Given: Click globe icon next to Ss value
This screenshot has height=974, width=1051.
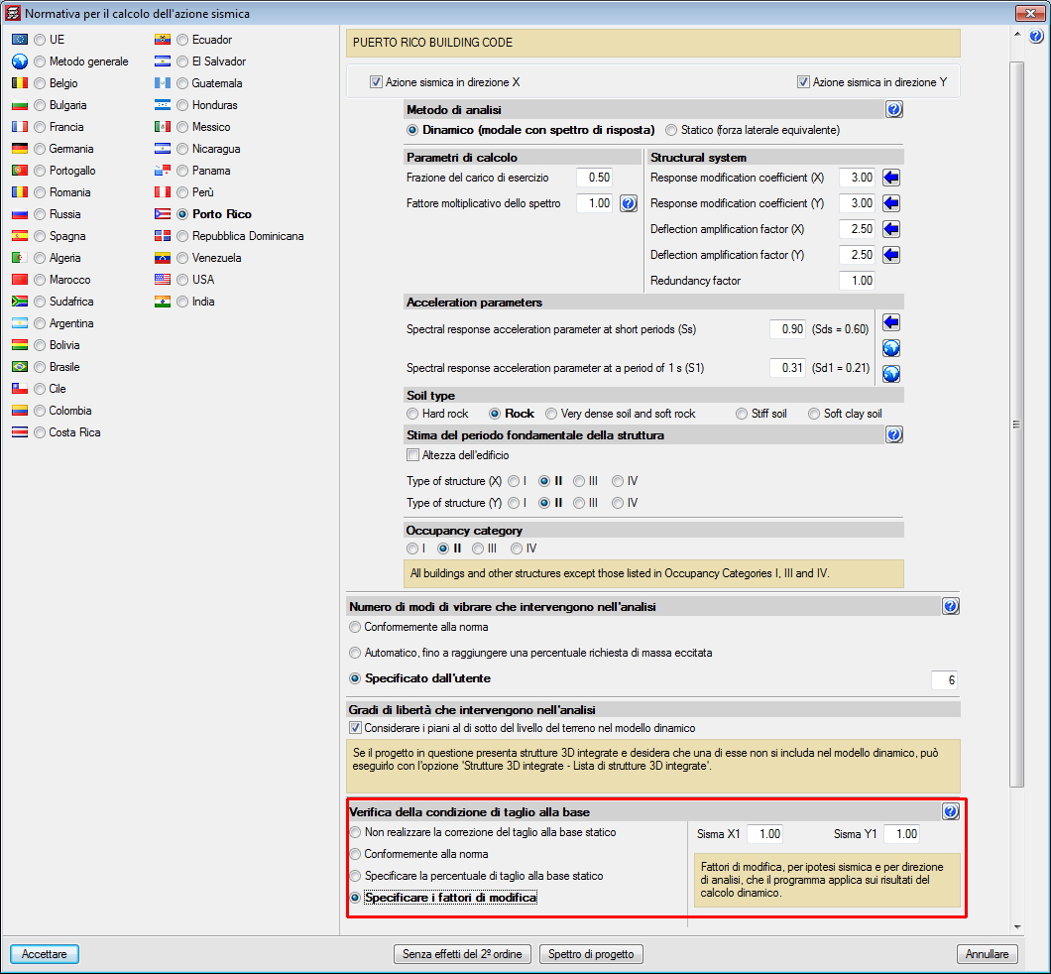Looking at the screenshot, I should pos(890,348).
